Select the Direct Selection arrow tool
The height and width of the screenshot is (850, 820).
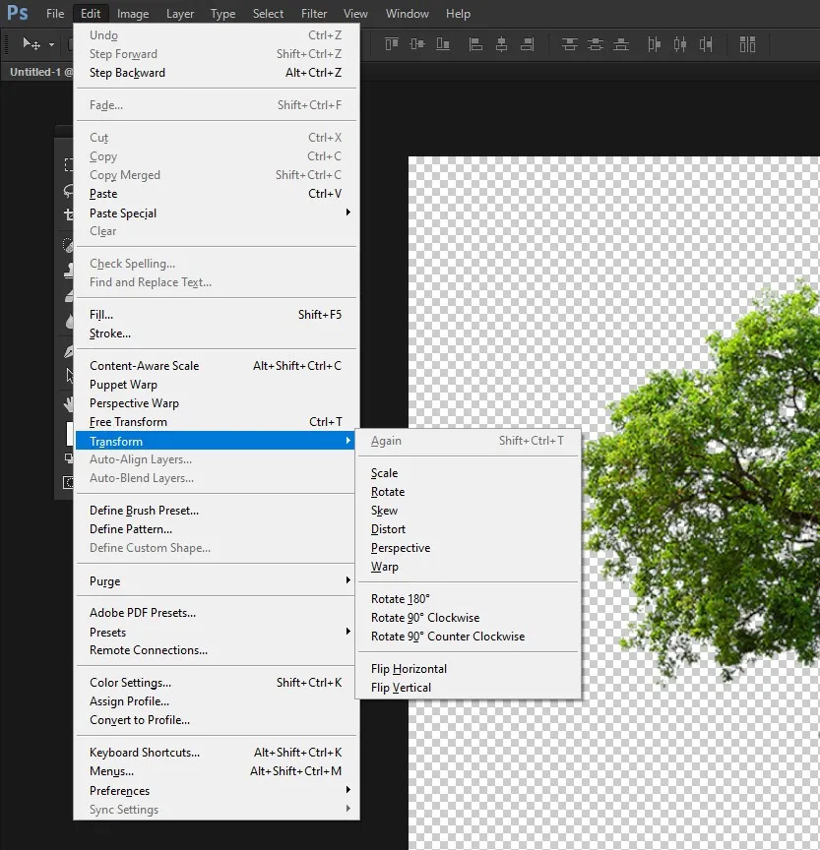coord(67,374)
